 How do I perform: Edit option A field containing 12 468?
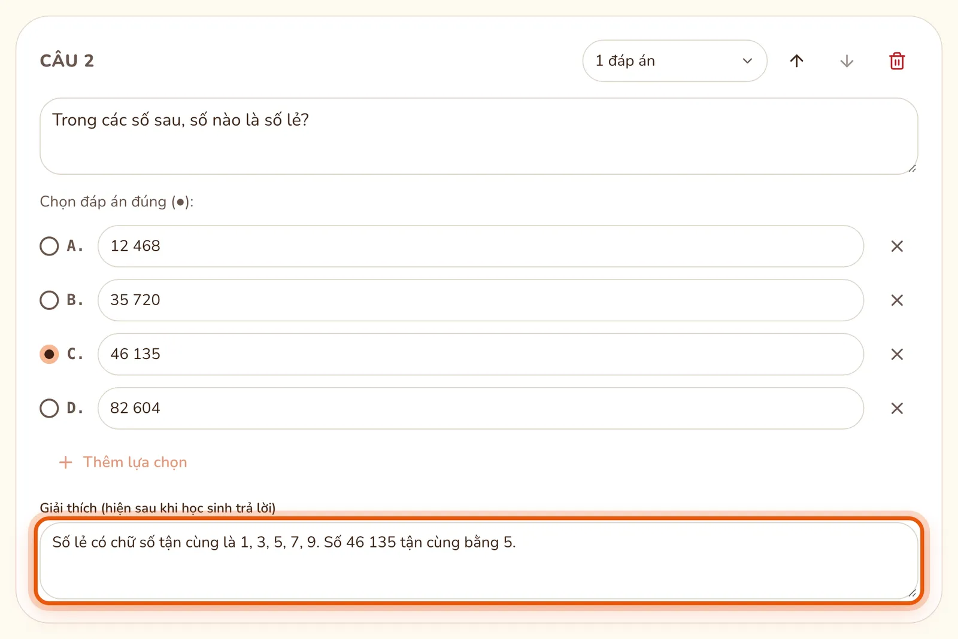click(x=481, y=246)
